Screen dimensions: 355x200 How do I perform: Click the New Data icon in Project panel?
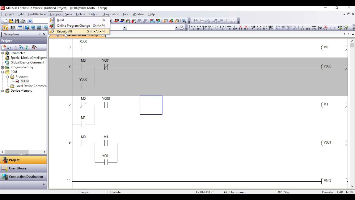(4, 47)
